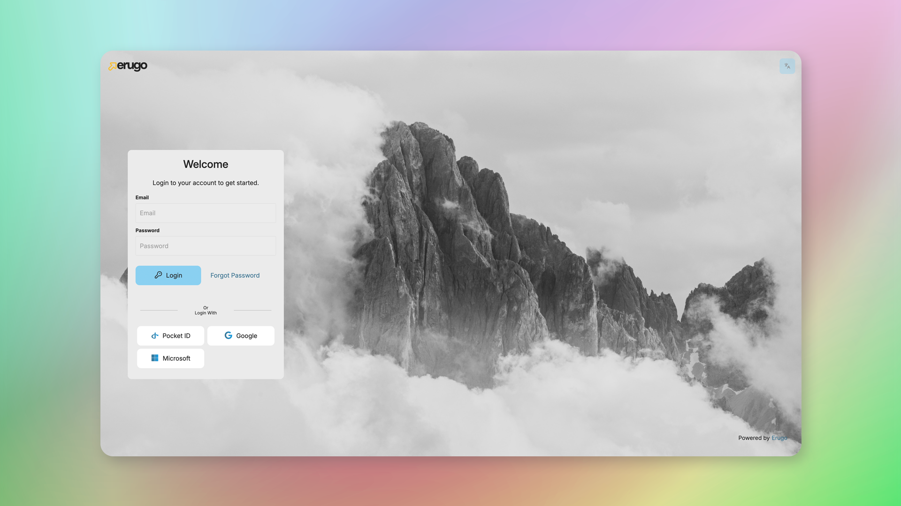Click the 'Login to your account to get started.' text
The width and height of the screenshot is (901, 506).
click(206, 183)
